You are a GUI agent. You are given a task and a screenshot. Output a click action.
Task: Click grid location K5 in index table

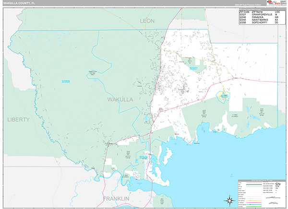click(x=276, y=20)
